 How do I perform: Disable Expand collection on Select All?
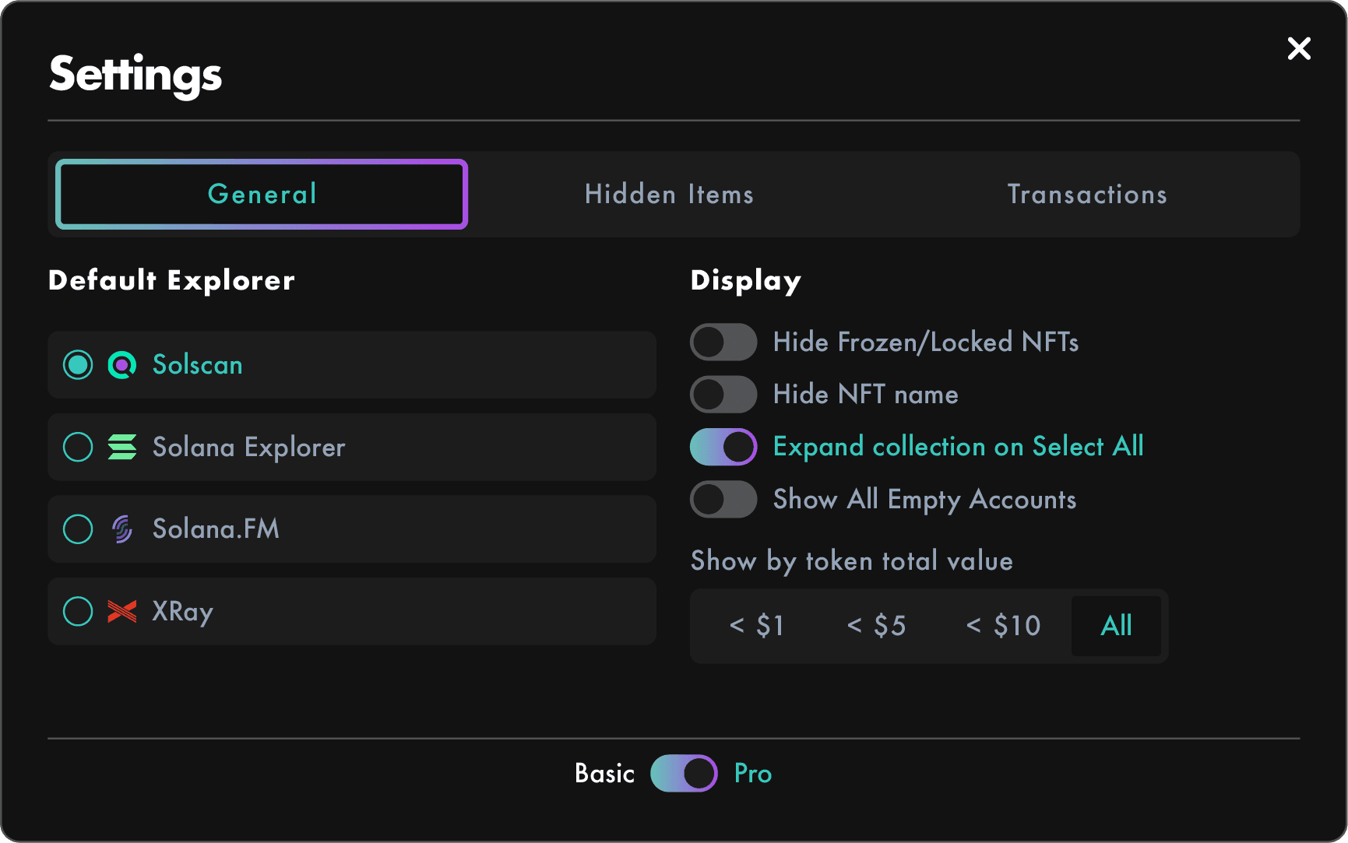[x=723, y=447]
